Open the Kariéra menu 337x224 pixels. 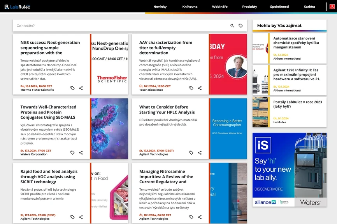coord(309,7)
